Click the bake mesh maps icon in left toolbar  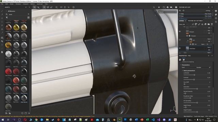(2, 52)
